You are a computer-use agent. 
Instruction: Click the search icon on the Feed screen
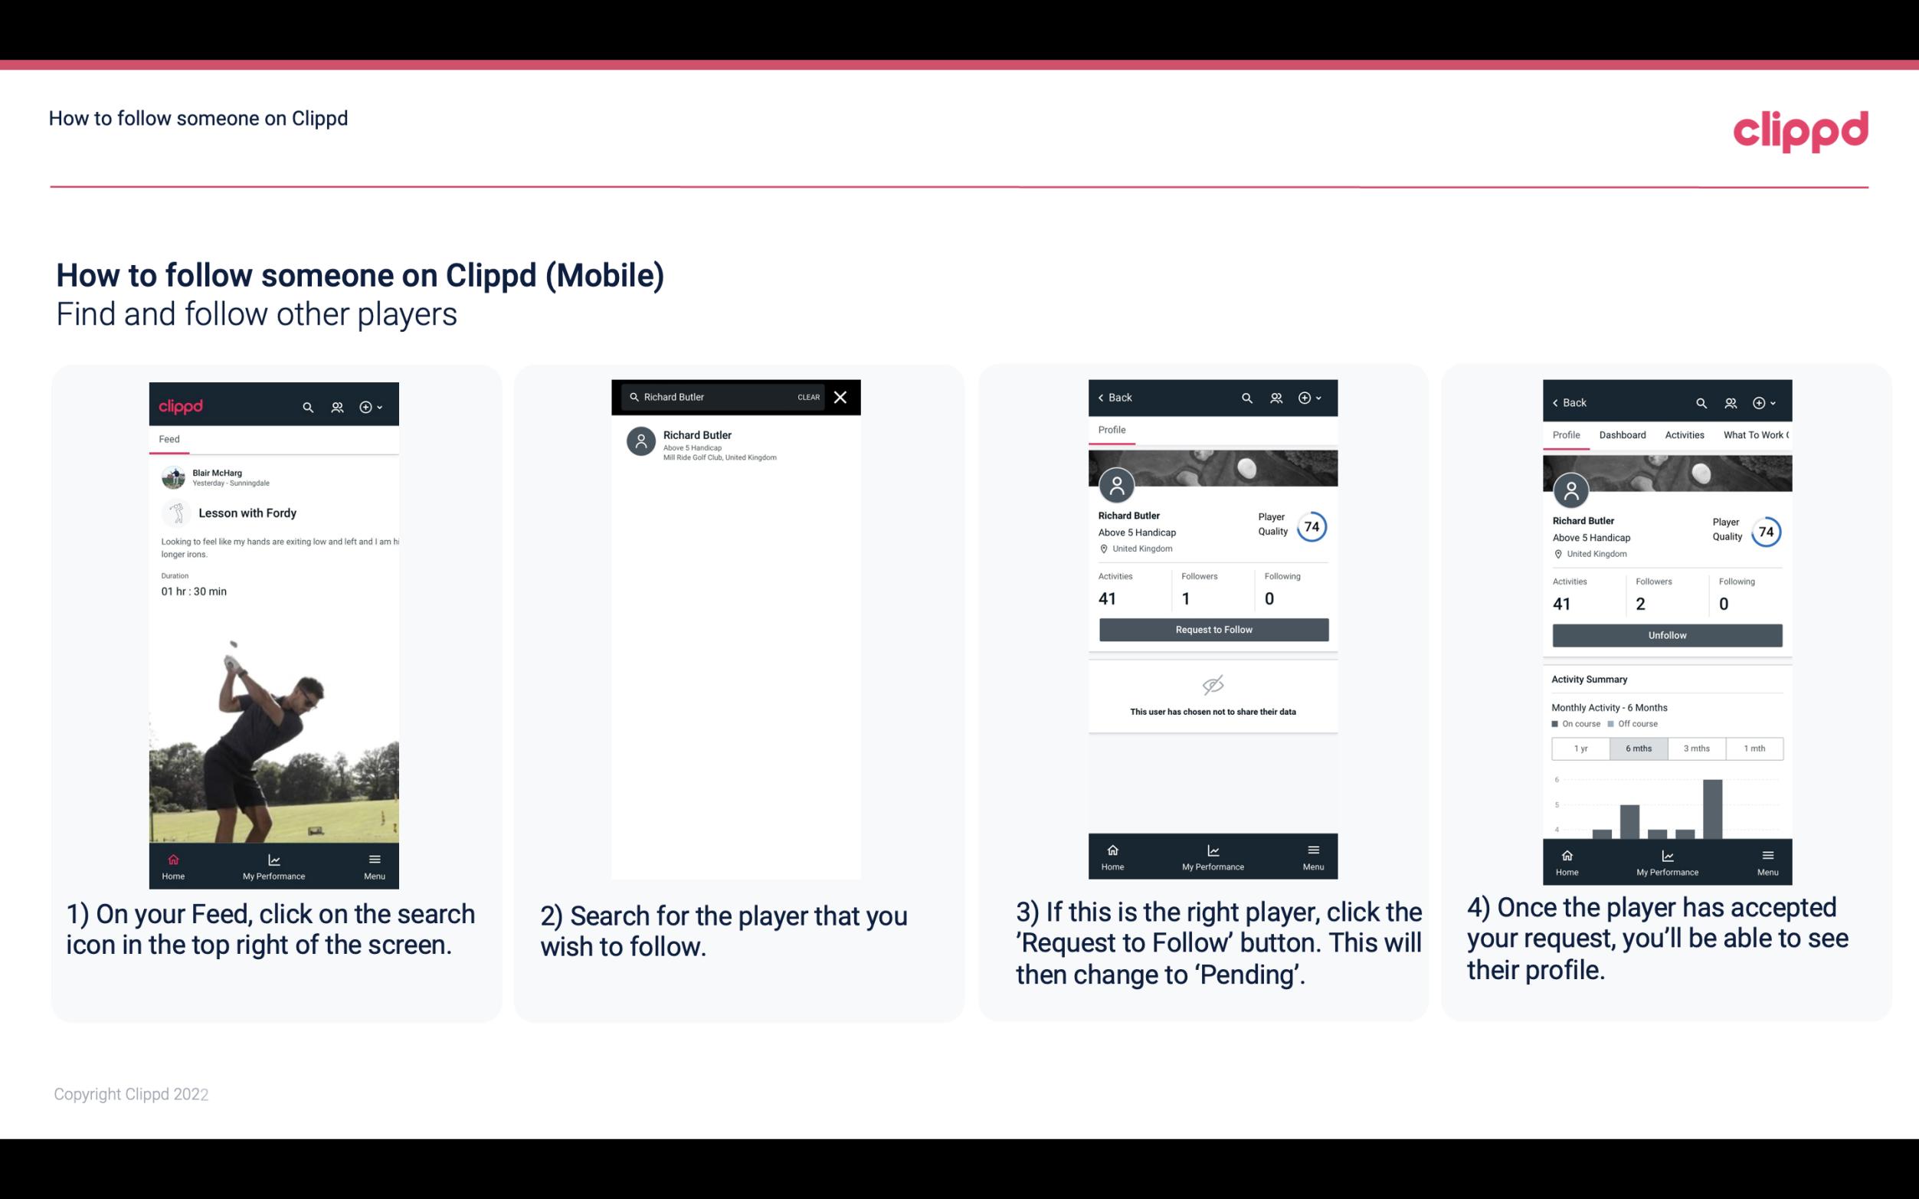(308, 405)
